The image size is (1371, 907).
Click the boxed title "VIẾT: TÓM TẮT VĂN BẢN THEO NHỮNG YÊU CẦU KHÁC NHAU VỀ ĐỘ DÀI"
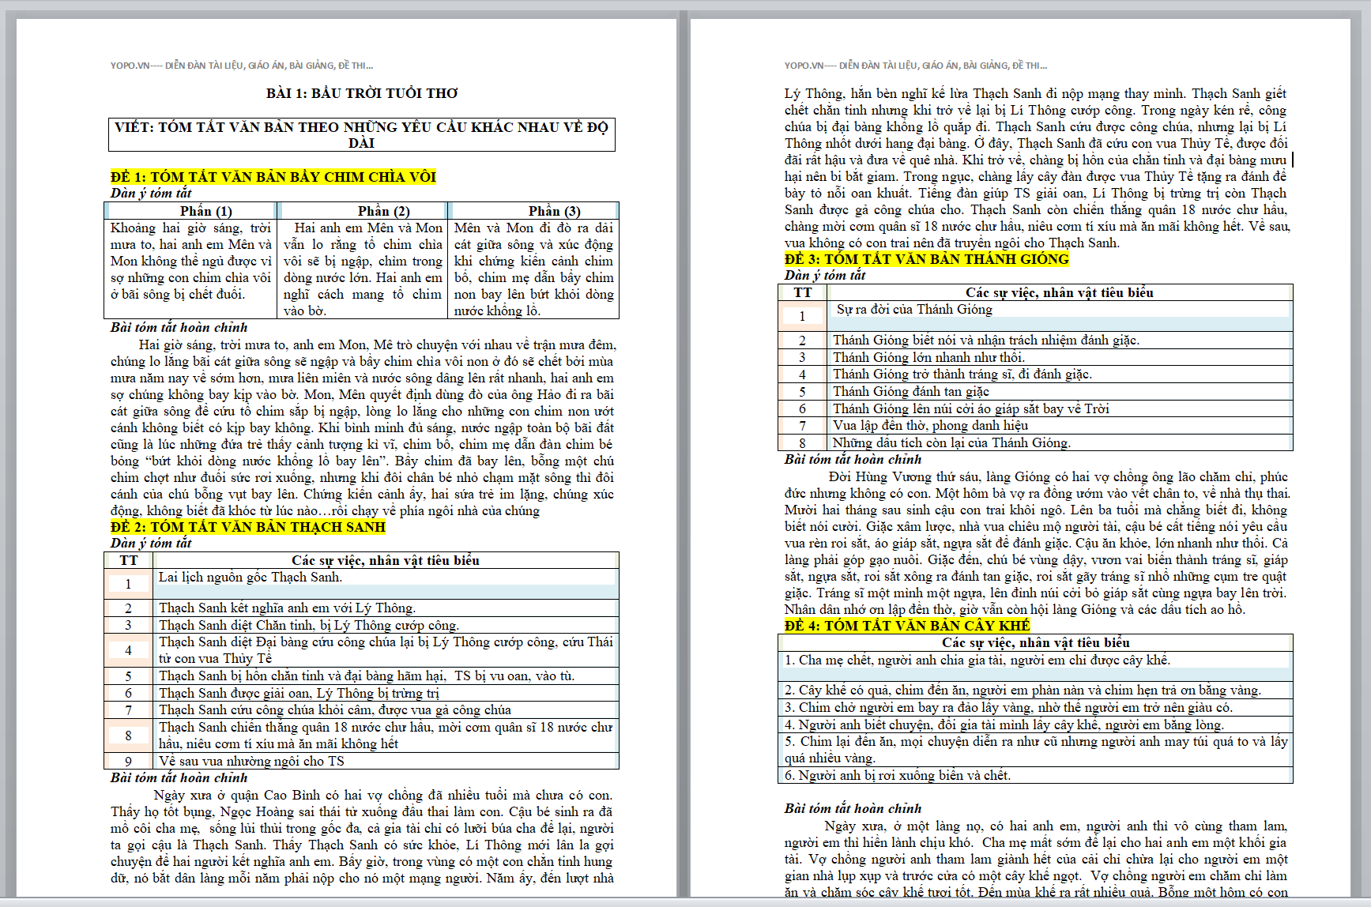[362, 135]
